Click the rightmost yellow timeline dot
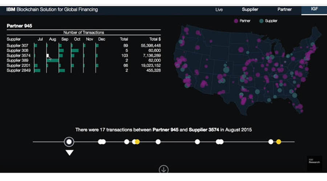This screenshot has height=181, width=327. [x=279, y=142]
